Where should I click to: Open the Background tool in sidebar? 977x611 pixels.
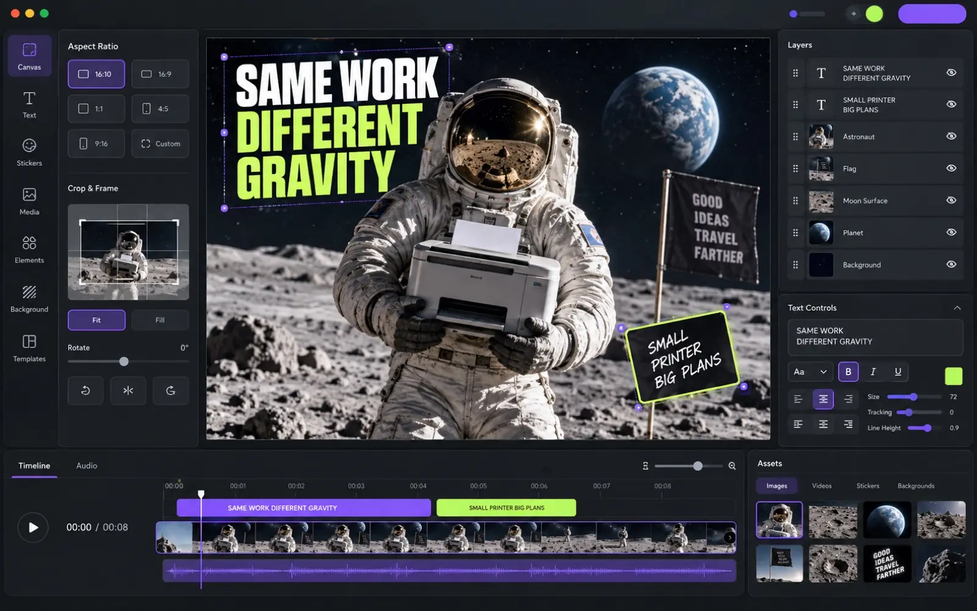[x=29, y=299]
